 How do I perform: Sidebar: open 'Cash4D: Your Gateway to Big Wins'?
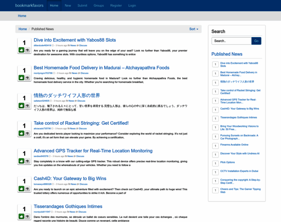[x=240, y=109]
